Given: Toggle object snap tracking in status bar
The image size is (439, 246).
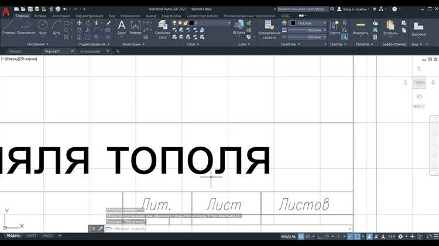Looking at the screenshot, I should [350, 237].
